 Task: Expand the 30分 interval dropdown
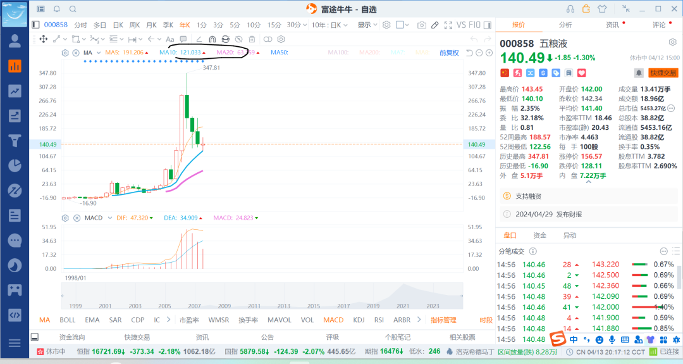click(x=304, y=25)
